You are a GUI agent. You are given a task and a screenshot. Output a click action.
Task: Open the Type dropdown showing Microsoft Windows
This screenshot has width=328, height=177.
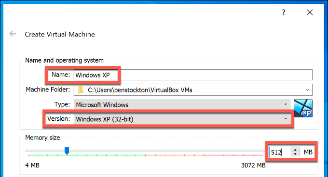pos(182,104)
